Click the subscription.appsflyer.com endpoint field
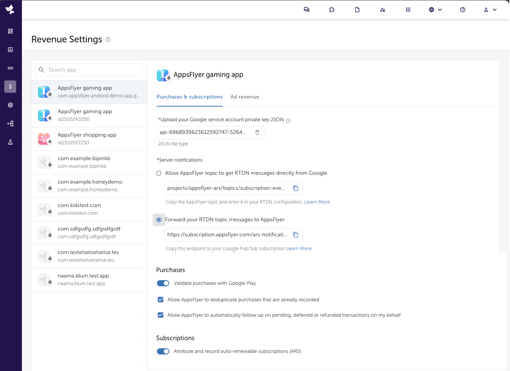Image resolution: width=510 pixels, height=371 pixels. coord(233,235)
